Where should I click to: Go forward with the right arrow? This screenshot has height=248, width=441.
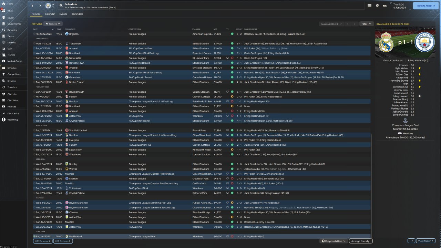point(40,6)
